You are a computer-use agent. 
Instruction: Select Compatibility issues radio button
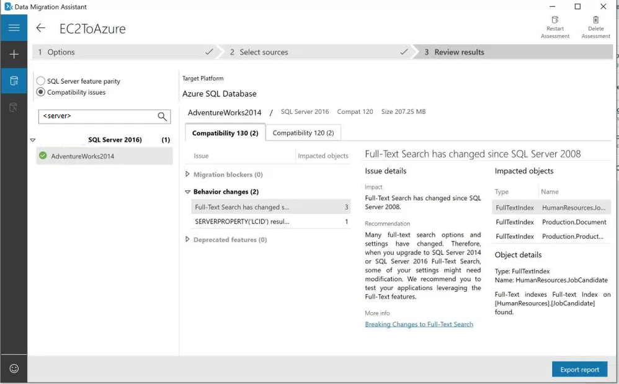click(x=41, y=92)
